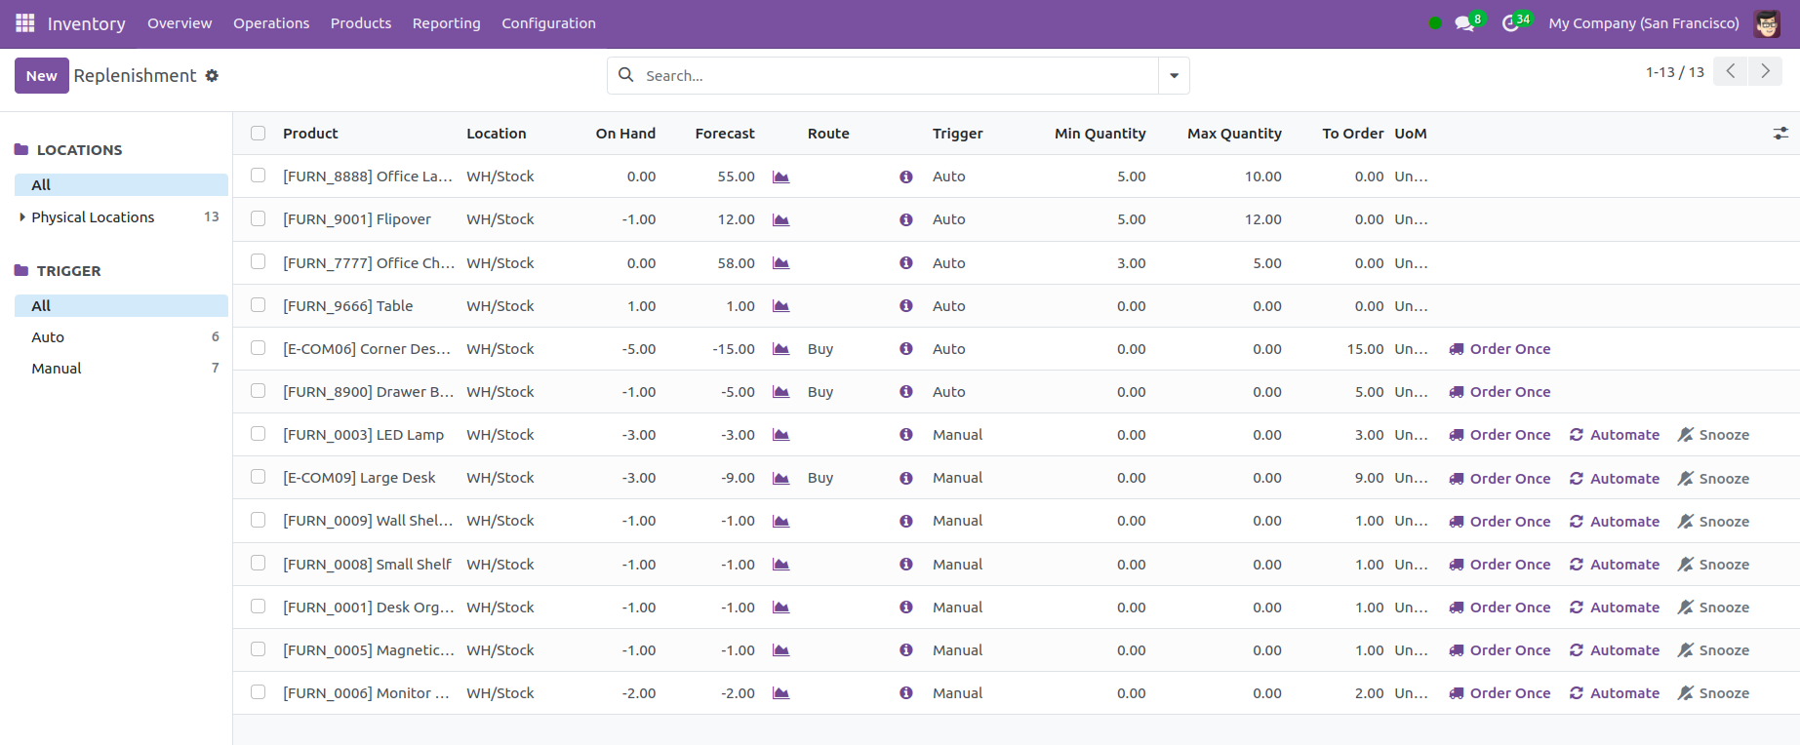Open the activities clock icon
The height and width of the screenshot is (745, 1800).
coord(1510,23)
